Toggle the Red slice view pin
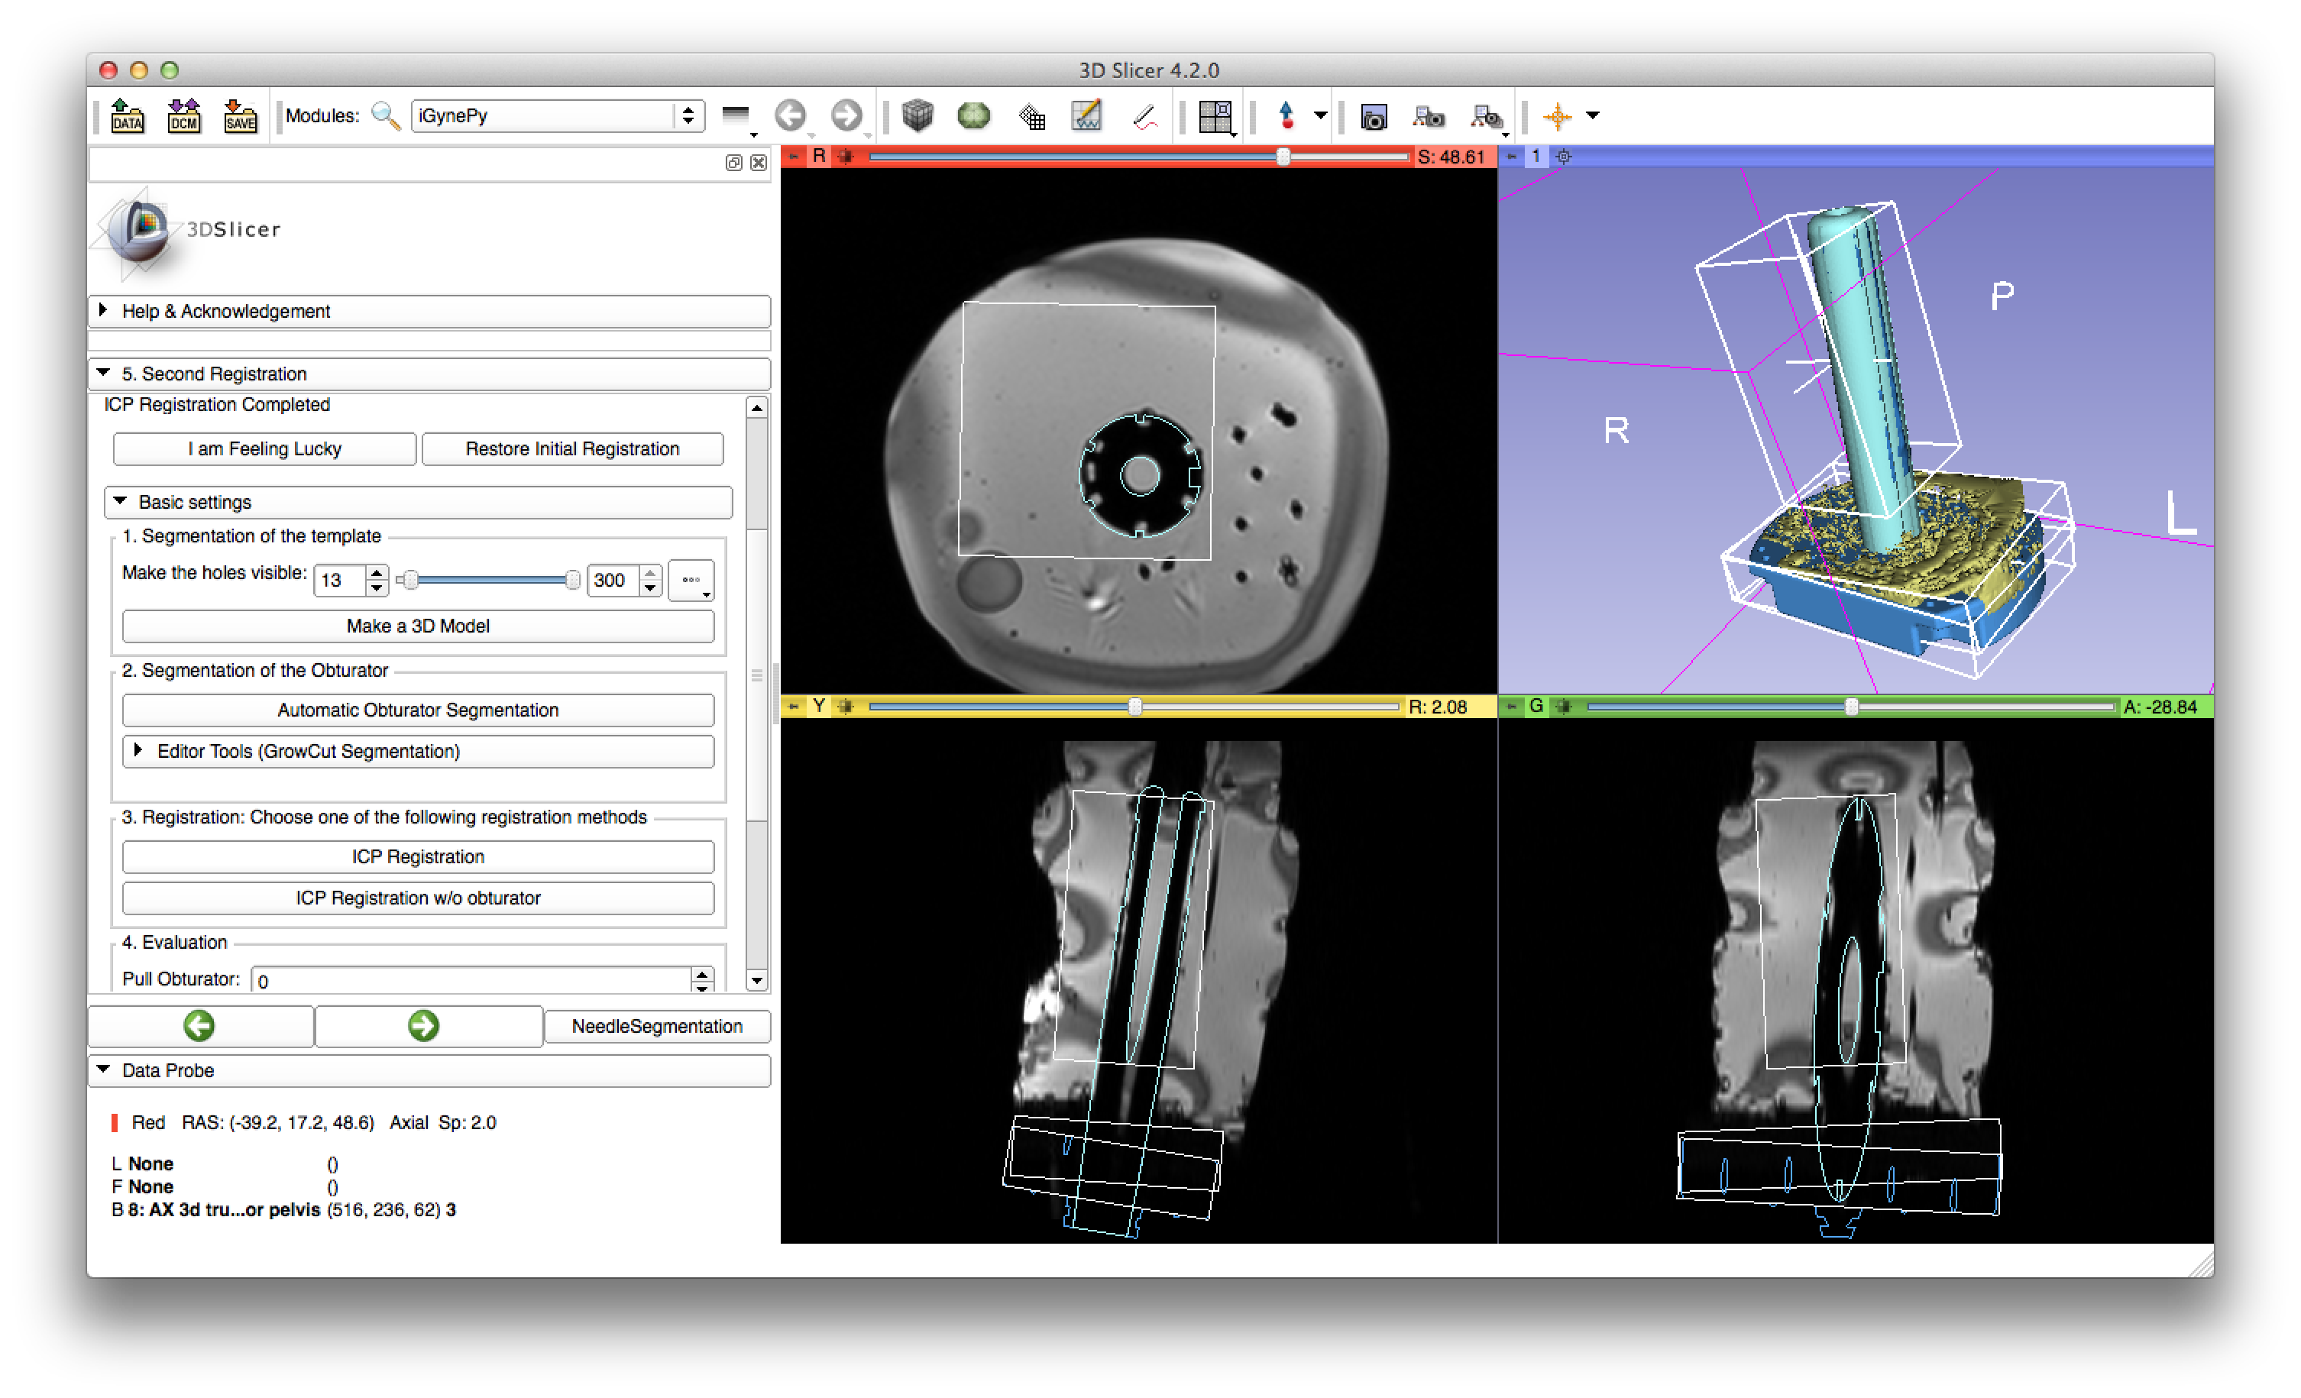 click(x=793, y=157)
